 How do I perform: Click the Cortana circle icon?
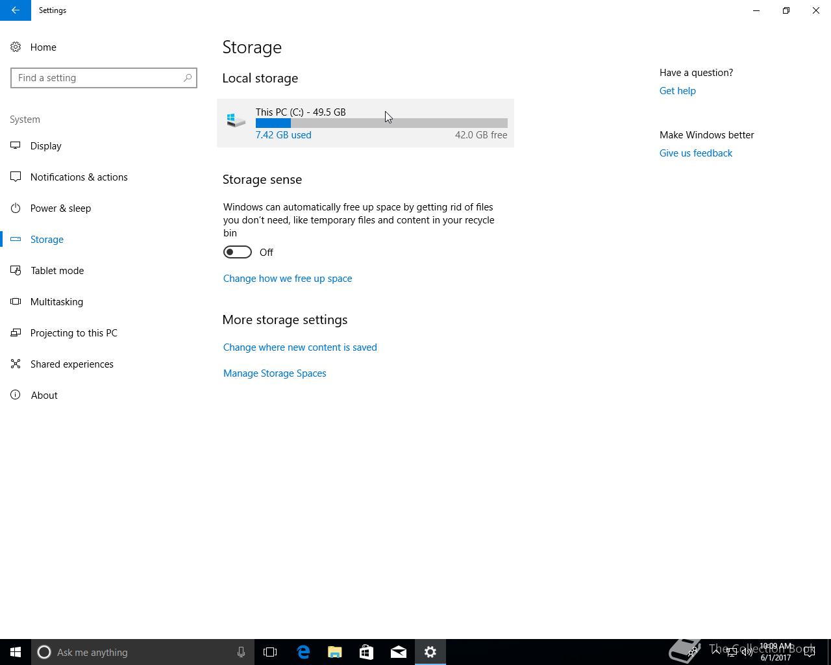[44, 652]
